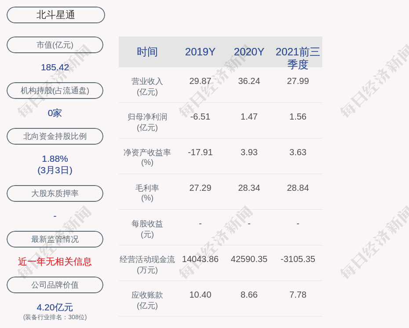Click the 42590.35 cash flow value
The image size is (409, 328).
click(249, 259)
